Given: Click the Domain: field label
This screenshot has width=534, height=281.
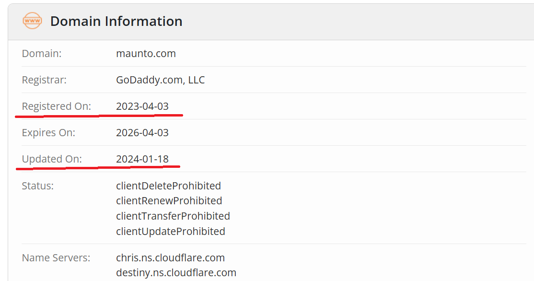Looking at the screenshot, I should [42, 54].
